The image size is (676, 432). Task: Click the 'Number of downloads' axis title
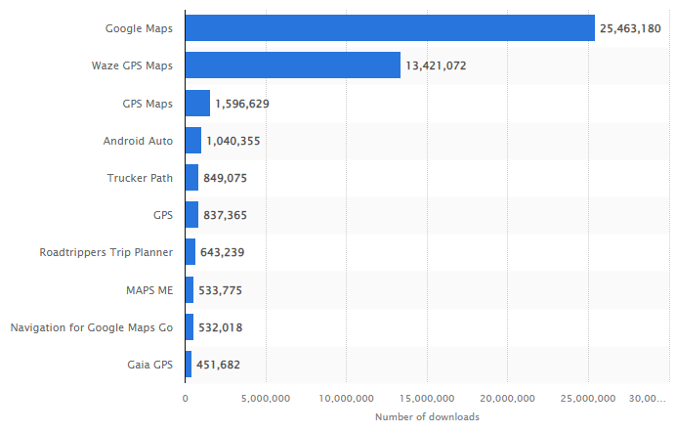tap(427, 417)
